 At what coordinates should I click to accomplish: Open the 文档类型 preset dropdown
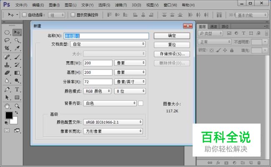tap(108, 44)
